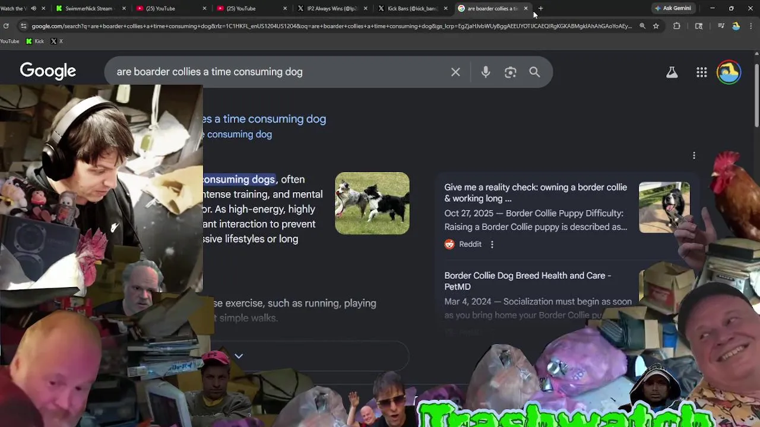Click the highlighted 'consuming dogs' text
The image size is (760, 427).
pos(239,179)
